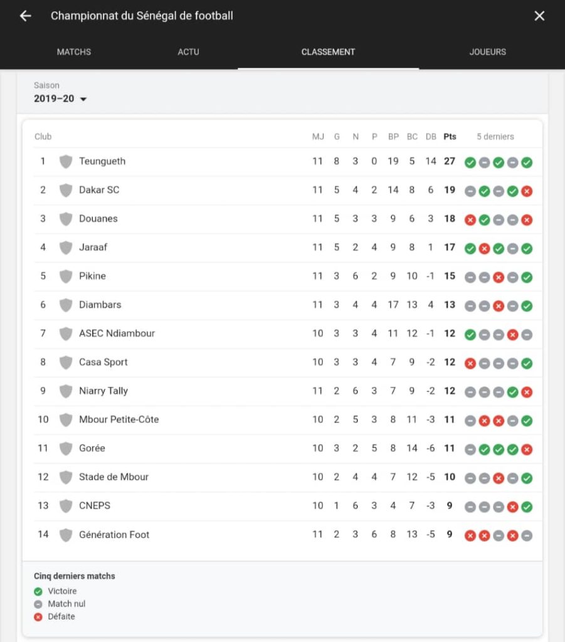Click the Niarry Tally team name
The width and height of the screenshot is (565, 642).
coord(103,391)
